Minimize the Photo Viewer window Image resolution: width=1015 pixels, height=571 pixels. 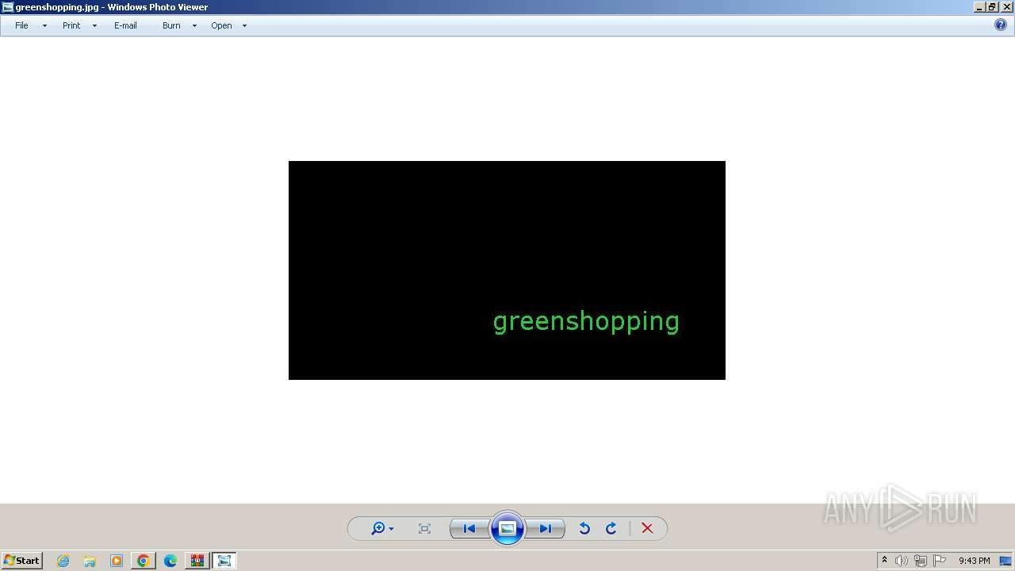tap(980, 6)
